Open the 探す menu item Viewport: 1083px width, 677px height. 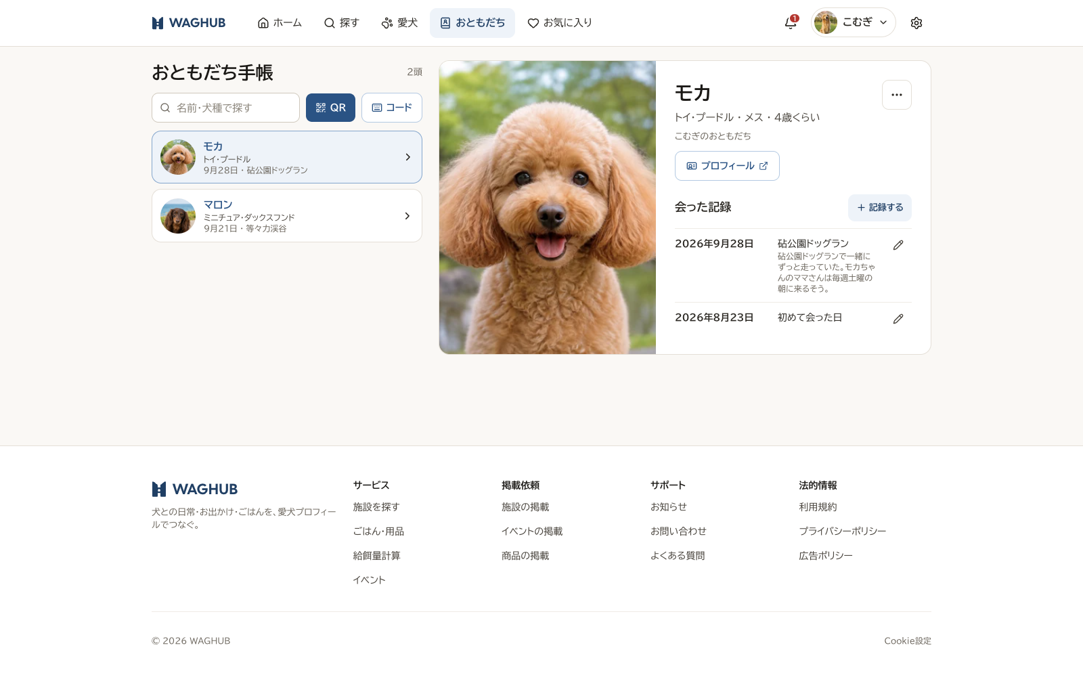tap(342, 23)
